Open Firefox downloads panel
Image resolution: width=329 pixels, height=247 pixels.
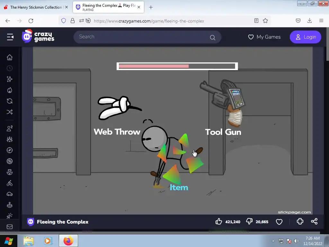click(309, 21)
